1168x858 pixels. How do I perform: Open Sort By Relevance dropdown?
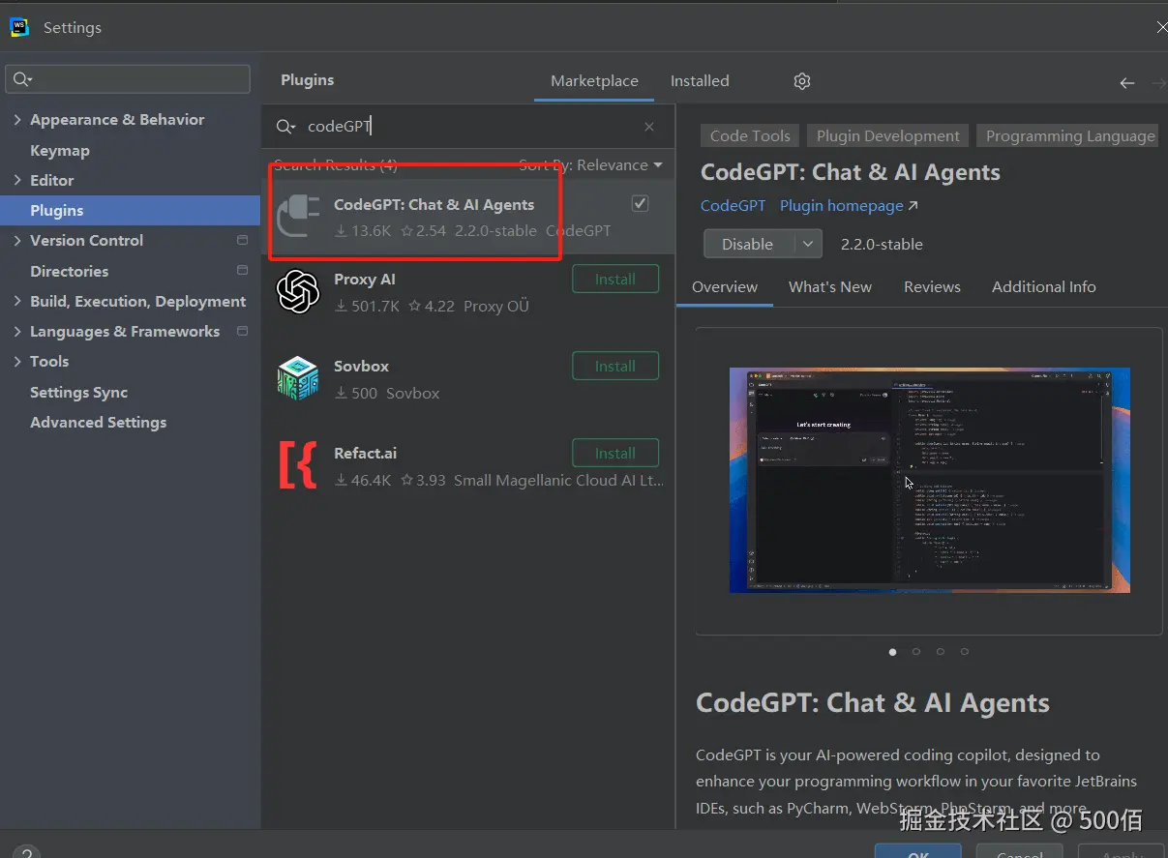[x=591, y=165]
